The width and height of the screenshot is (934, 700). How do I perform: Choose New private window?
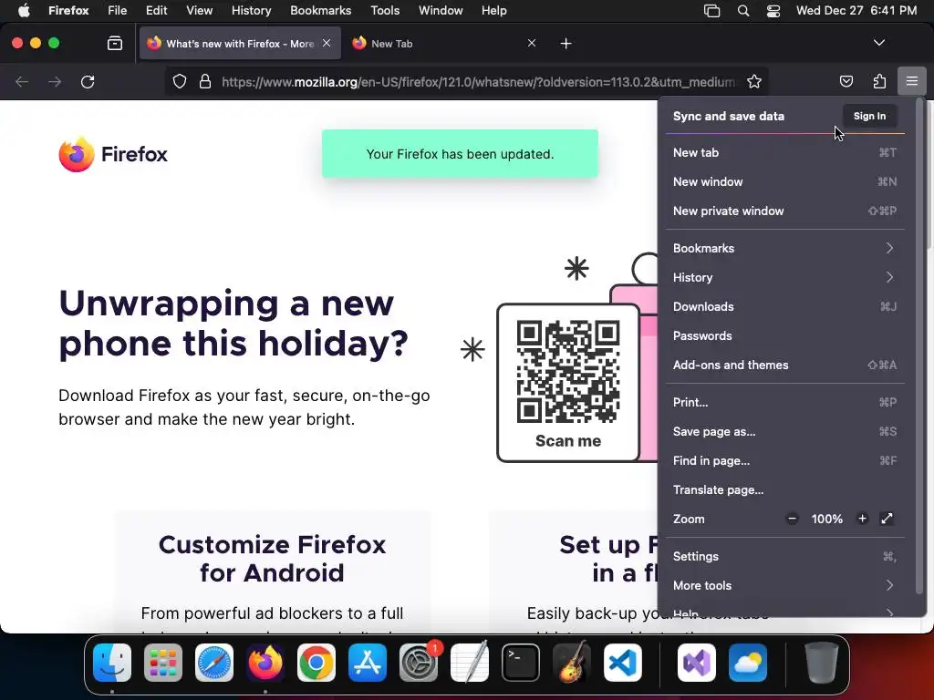pyautogui.click(x=785, y=211)
